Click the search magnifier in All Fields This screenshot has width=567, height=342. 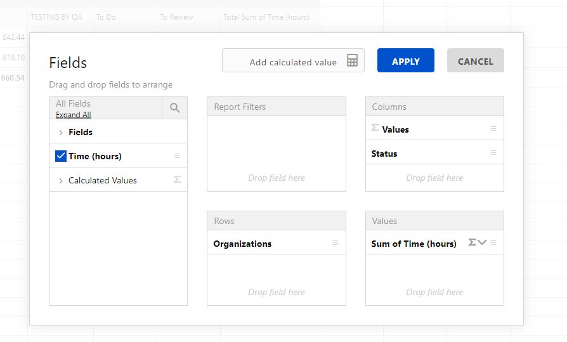[174, 108]
